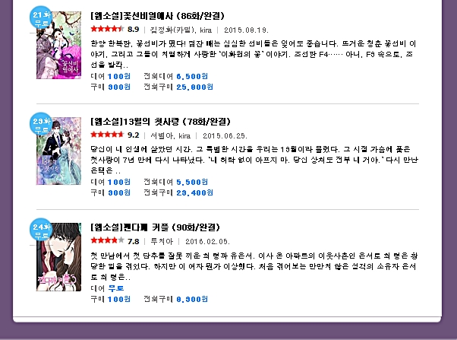Read the 13월의 첫사랑 description text
This screenshot has width=457, height=340.
tap(254, 160)
